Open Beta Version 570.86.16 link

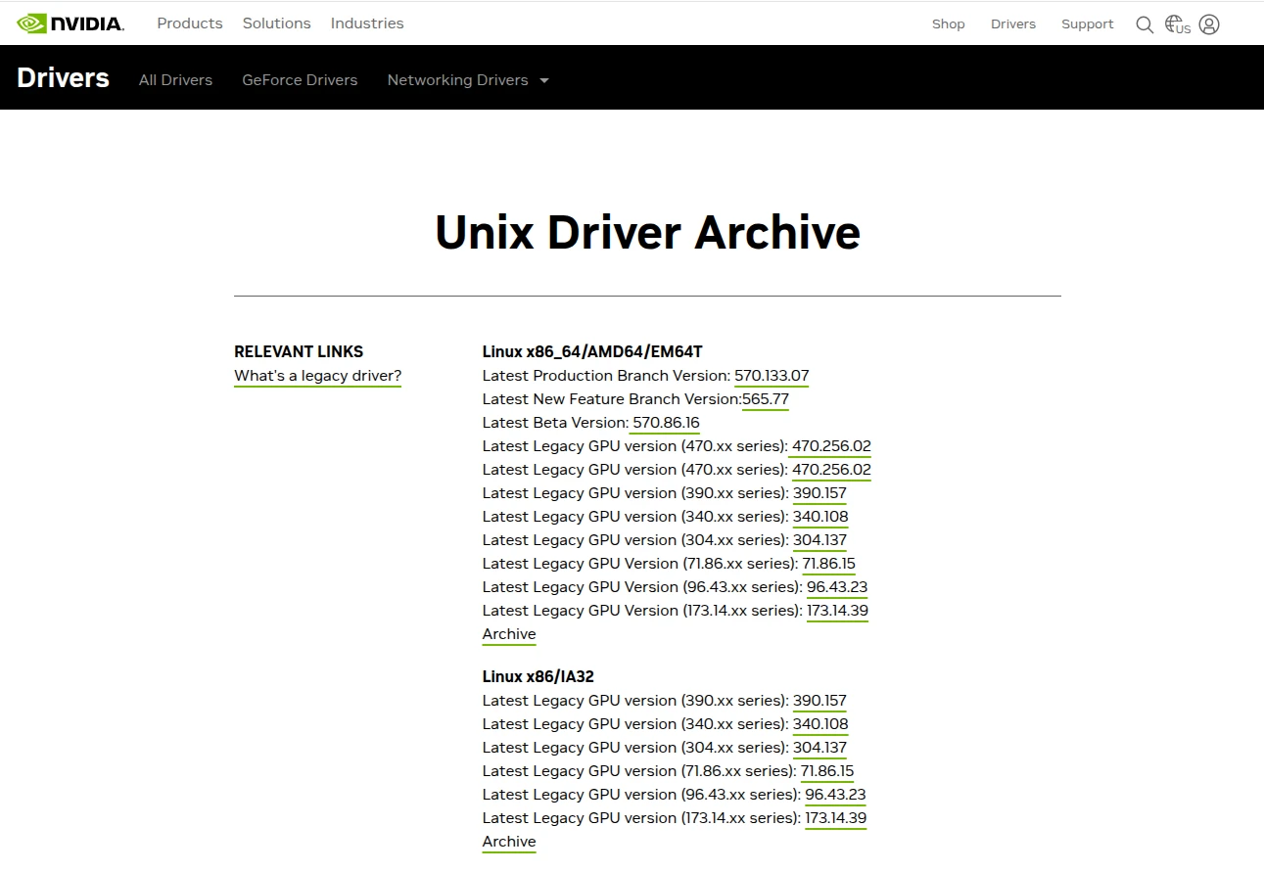coord(666,423)
